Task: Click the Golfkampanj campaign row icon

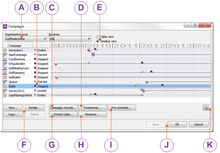Action: click(x=5, y=73)
